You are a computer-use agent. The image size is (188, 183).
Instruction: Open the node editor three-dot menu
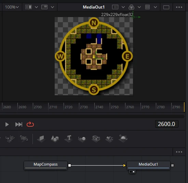[179, 152]
